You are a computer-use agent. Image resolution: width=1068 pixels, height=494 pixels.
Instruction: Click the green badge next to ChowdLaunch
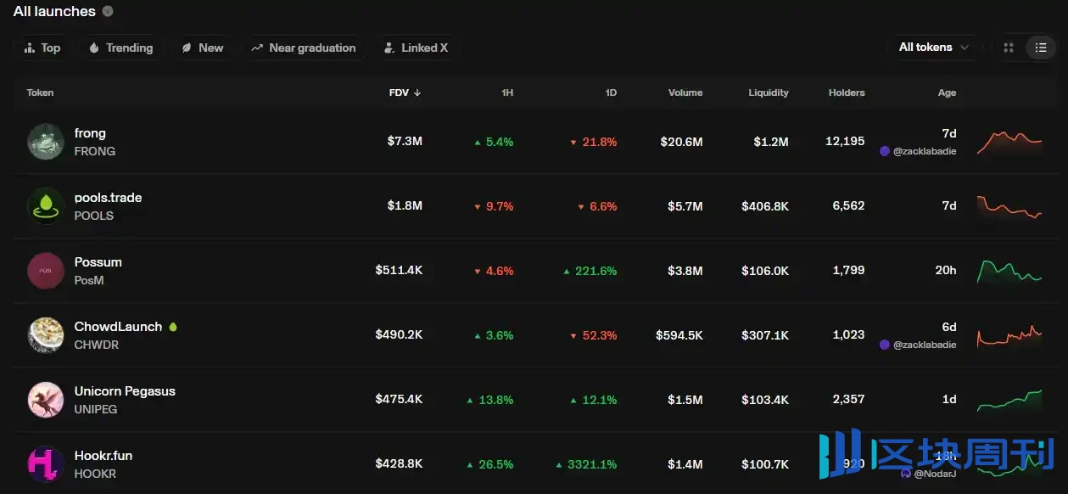[173, 327]
